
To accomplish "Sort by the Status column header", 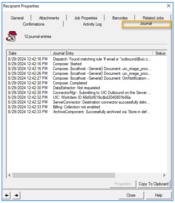I will tap(160, 53).
